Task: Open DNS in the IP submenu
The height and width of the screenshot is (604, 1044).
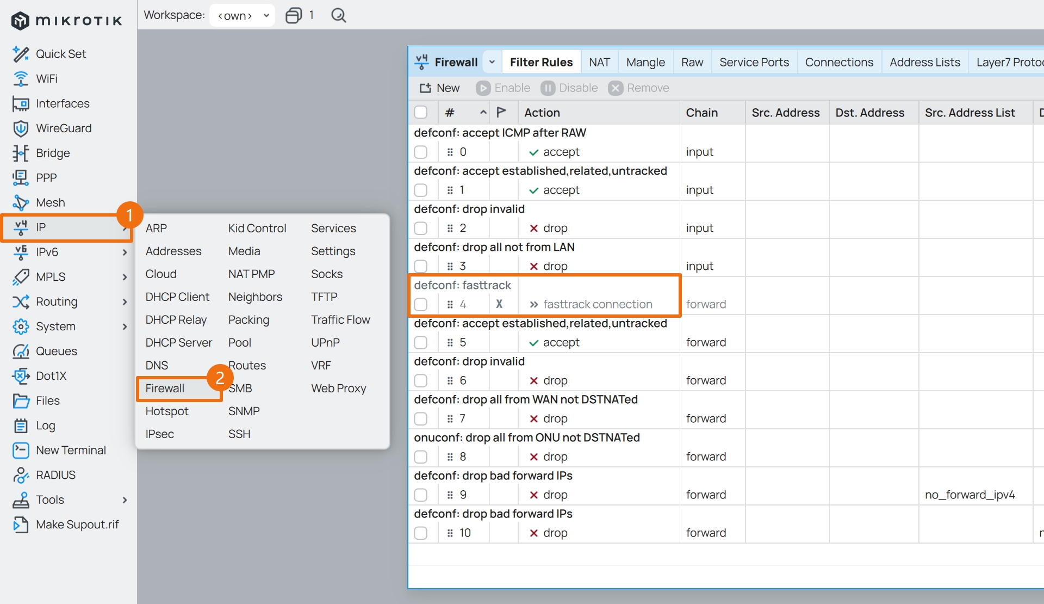Action: click(157, 366)
